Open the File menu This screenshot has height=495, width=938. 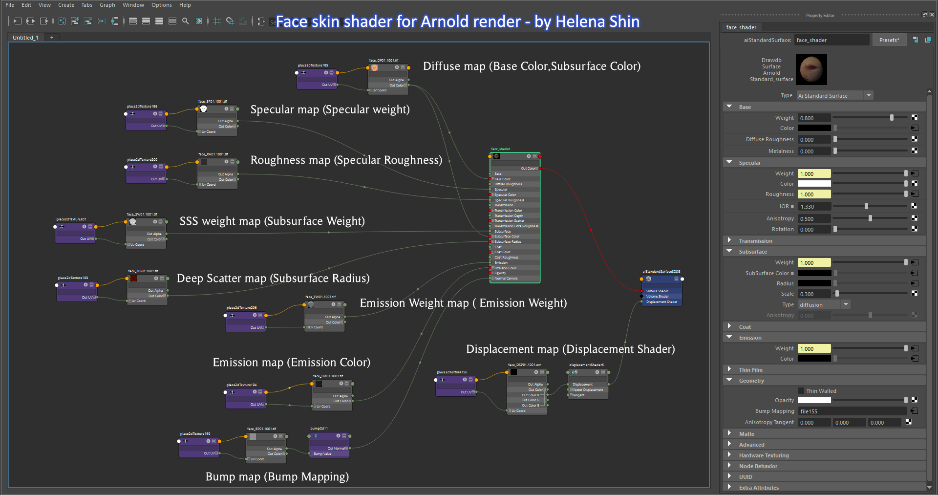(x=10, y=5)
